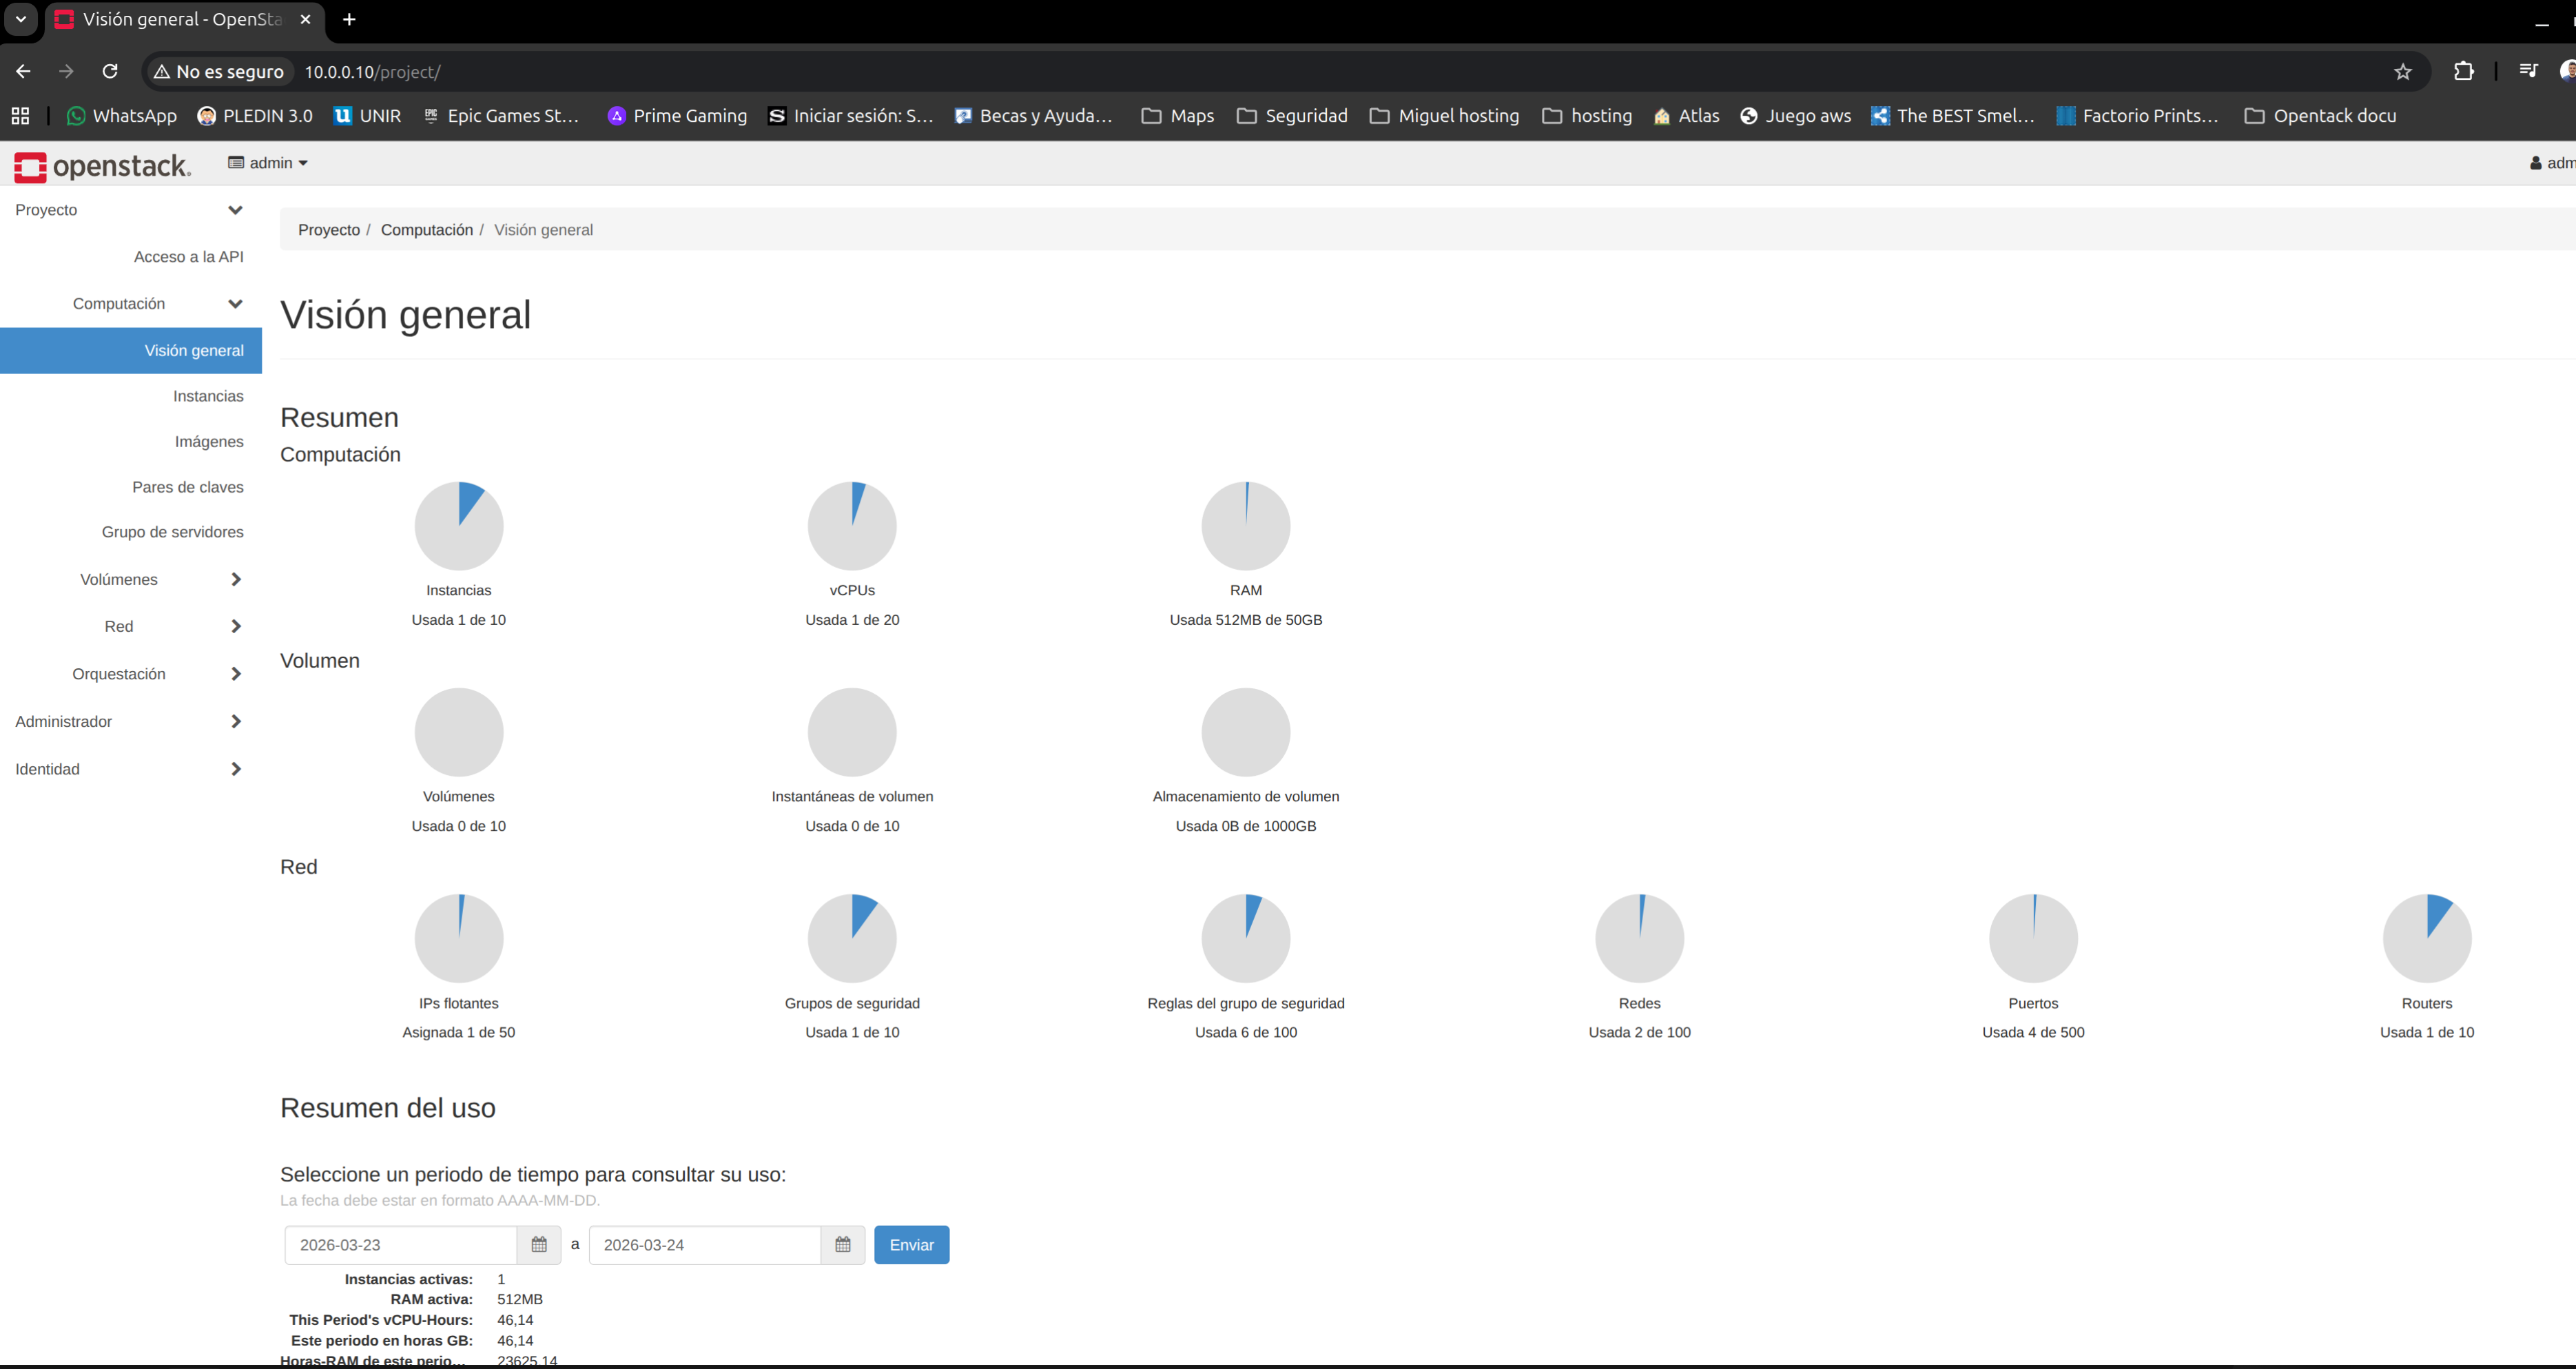The height and width of the screenshot is (1369, 2576).
Task: Click the Enviar button
Action: coord(911,1245)
